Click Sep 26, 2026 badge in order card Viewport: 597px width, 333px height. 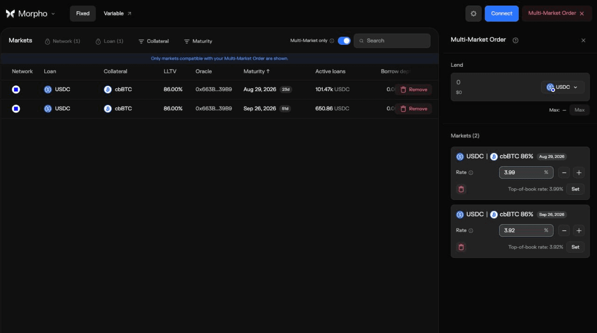552,214
